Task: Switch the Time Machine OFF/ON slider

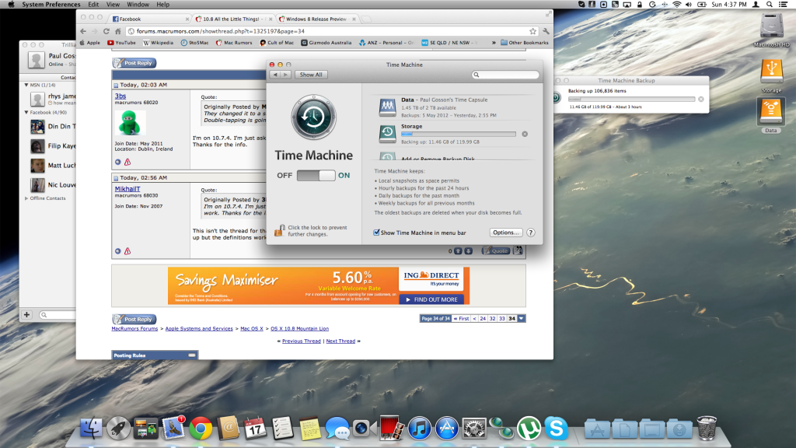Action: tap(316, 175)
